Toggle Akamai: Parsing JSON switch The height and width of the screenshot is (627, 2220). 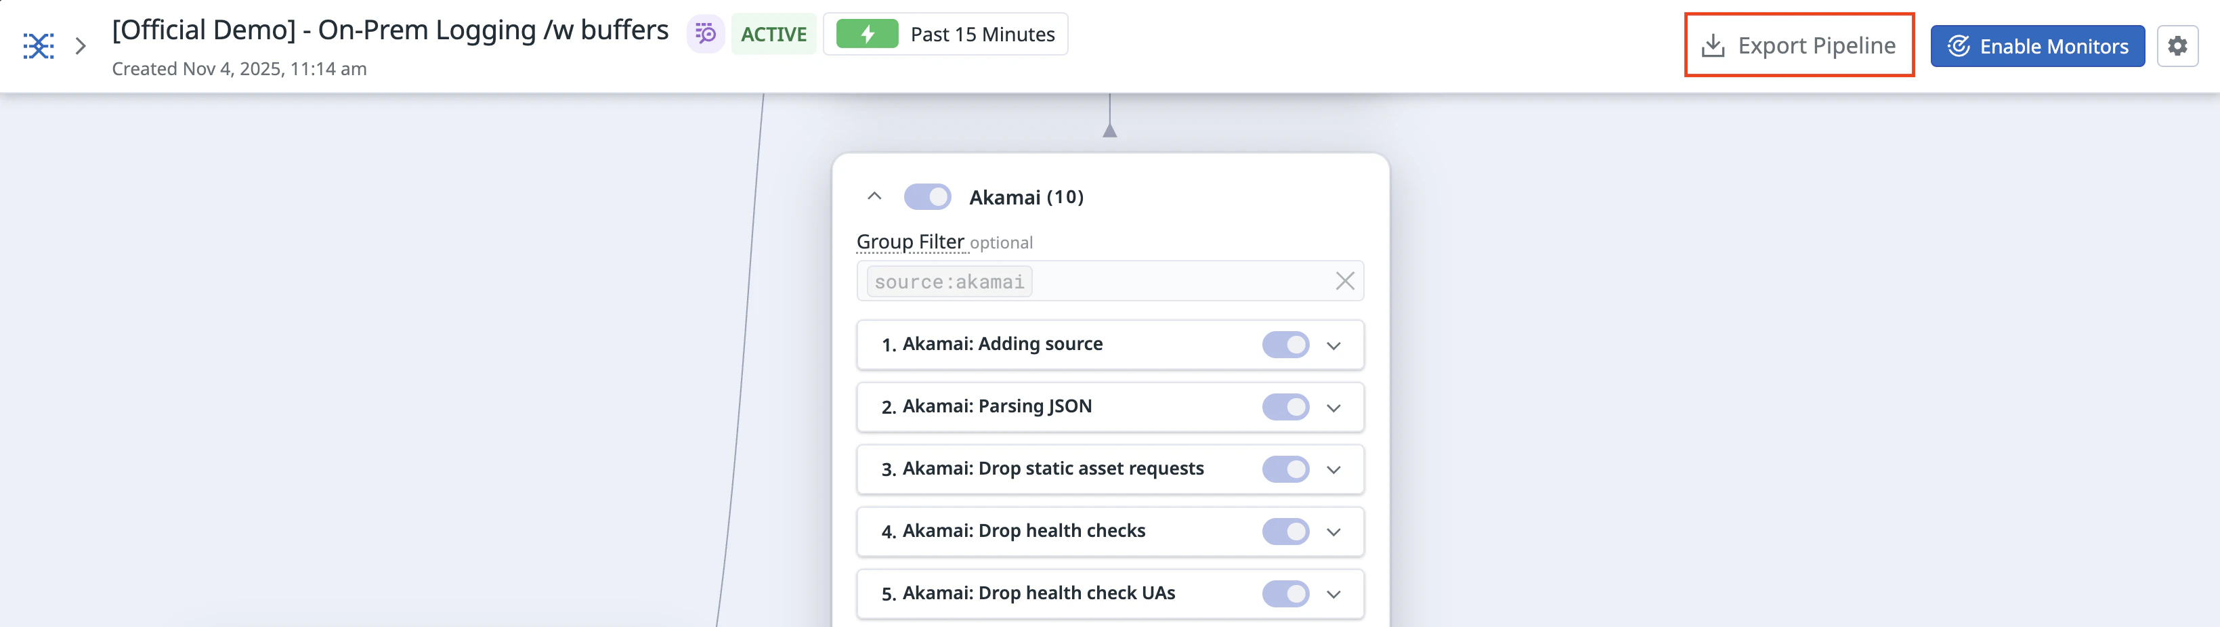pos(1285,406)
